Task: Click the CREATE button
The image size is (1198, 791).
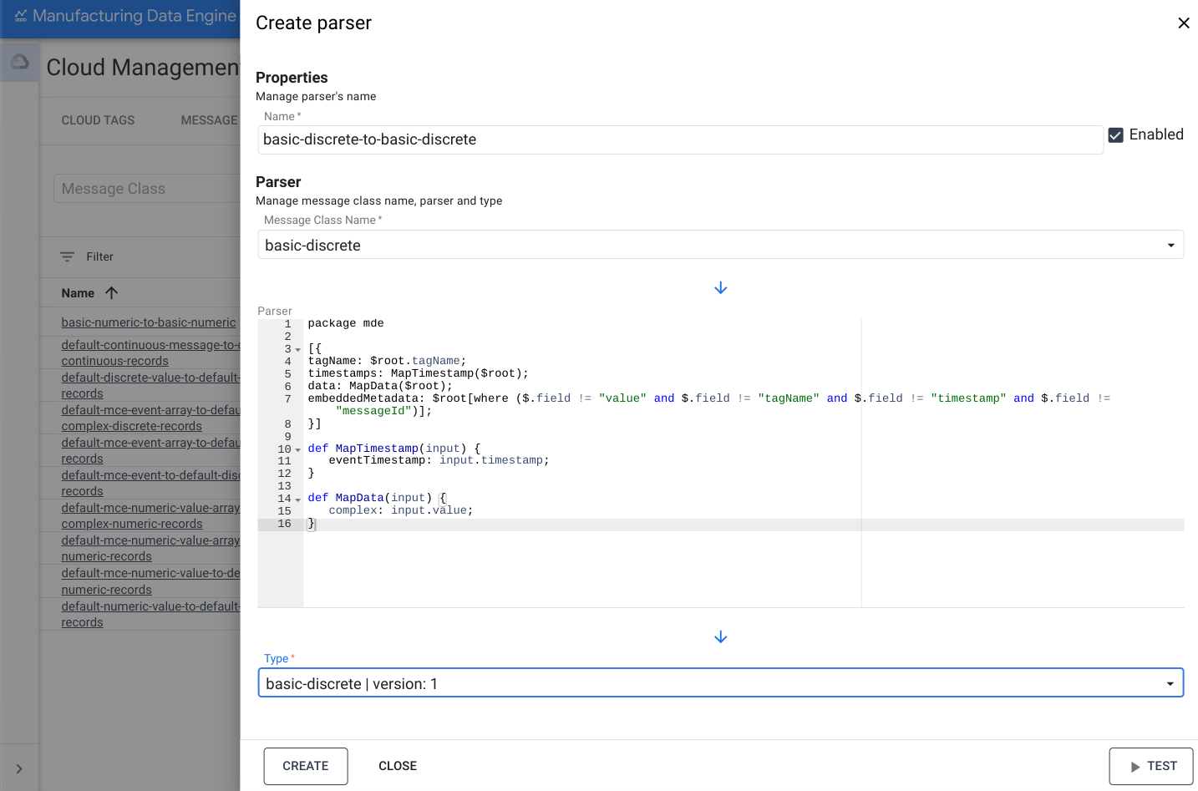Action: [x=306, y=766]
